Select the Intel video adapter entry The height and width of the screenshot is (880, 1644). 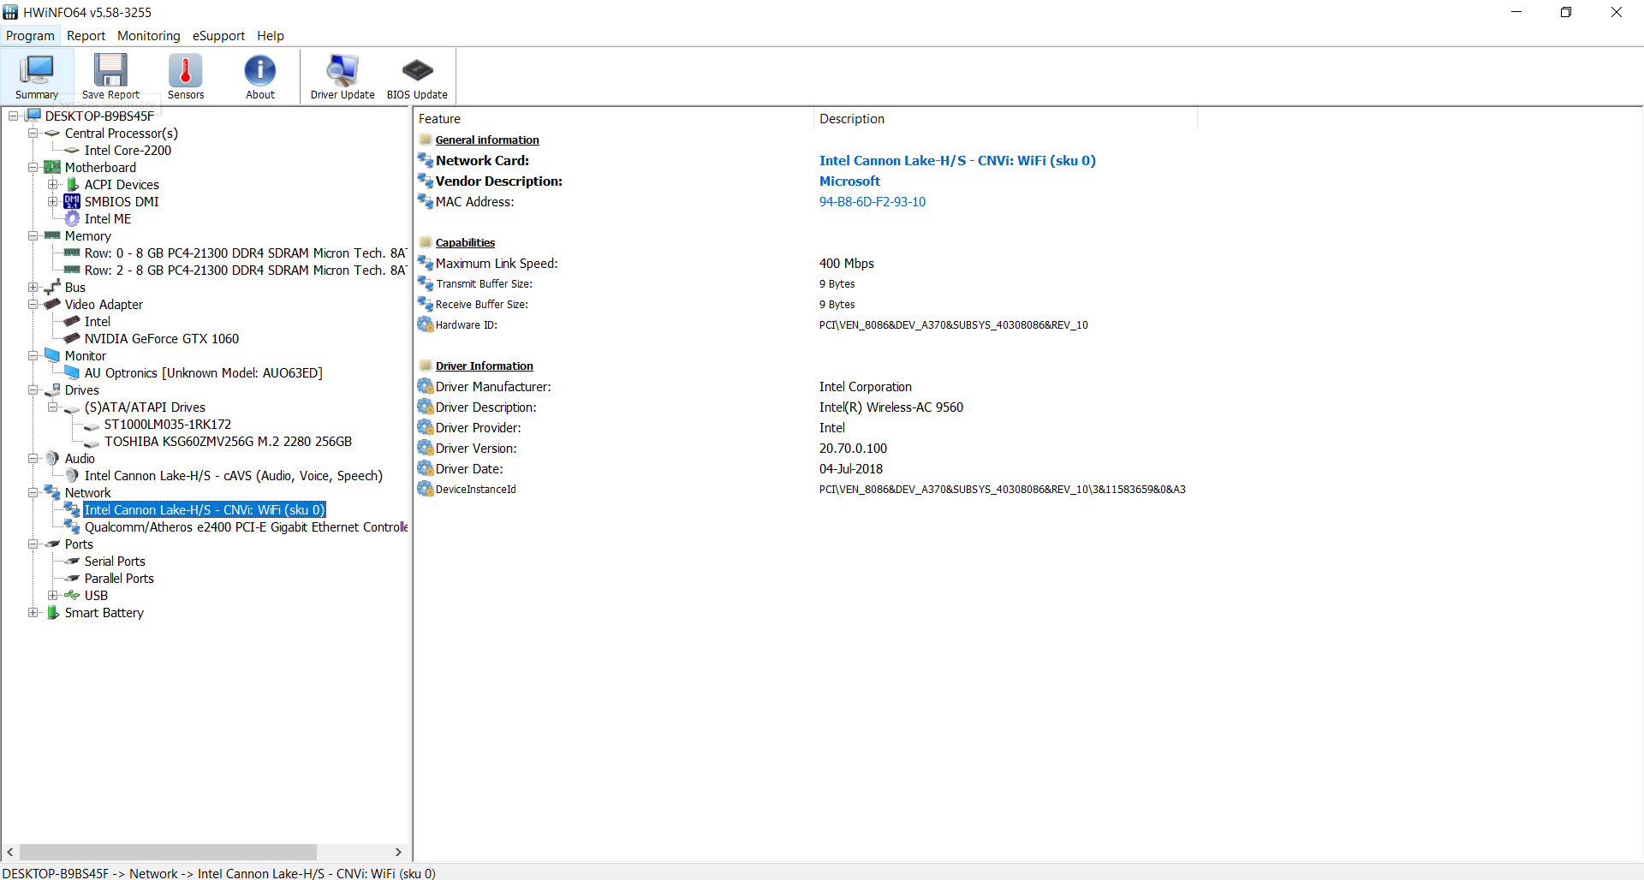pyautogui.click(x=98, y=322)
